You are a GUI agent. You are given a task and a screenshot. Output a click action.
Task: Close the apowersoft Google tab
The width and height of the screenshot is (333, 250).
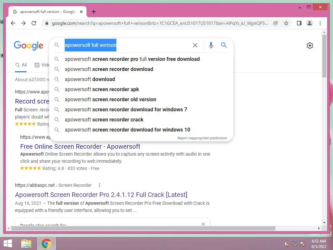81,12
